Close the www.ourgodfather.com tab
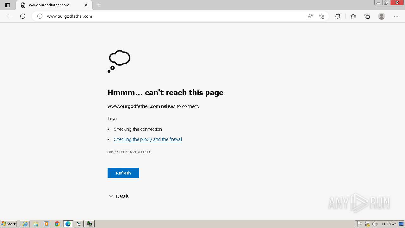 86,5
